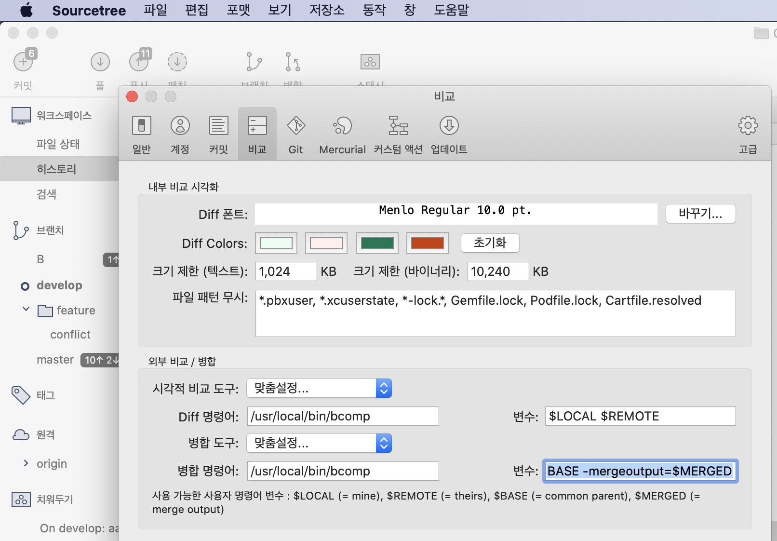
Task: Open the Custom Actions (커스텀 액션) tab
Action: point(398,135)
